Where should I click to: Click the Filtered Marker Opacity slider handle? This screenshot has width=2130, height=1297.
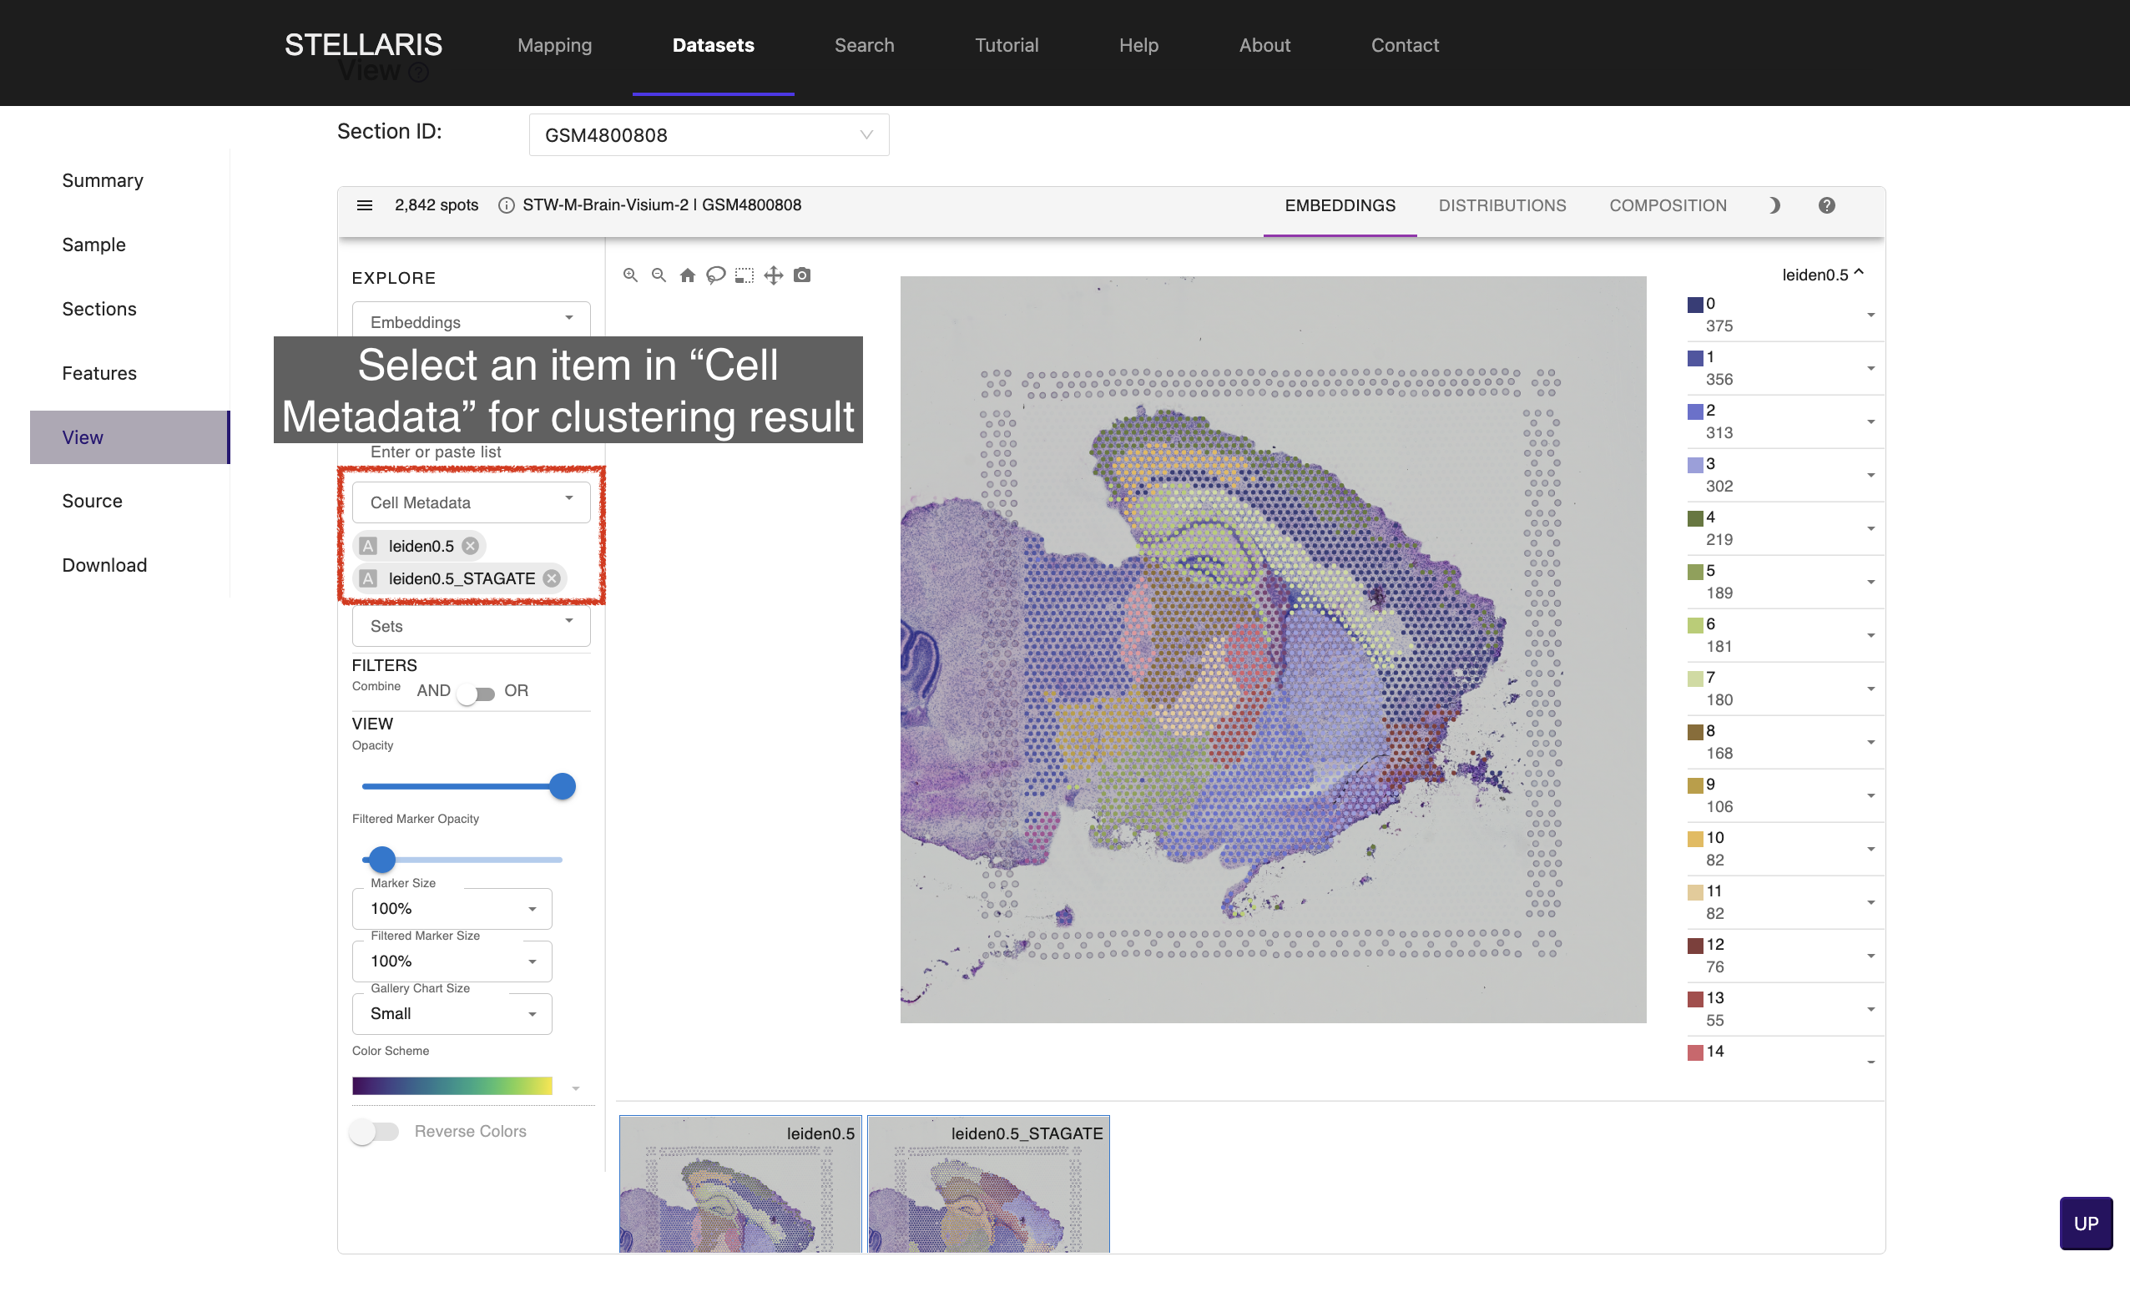(x=382, y=859)
